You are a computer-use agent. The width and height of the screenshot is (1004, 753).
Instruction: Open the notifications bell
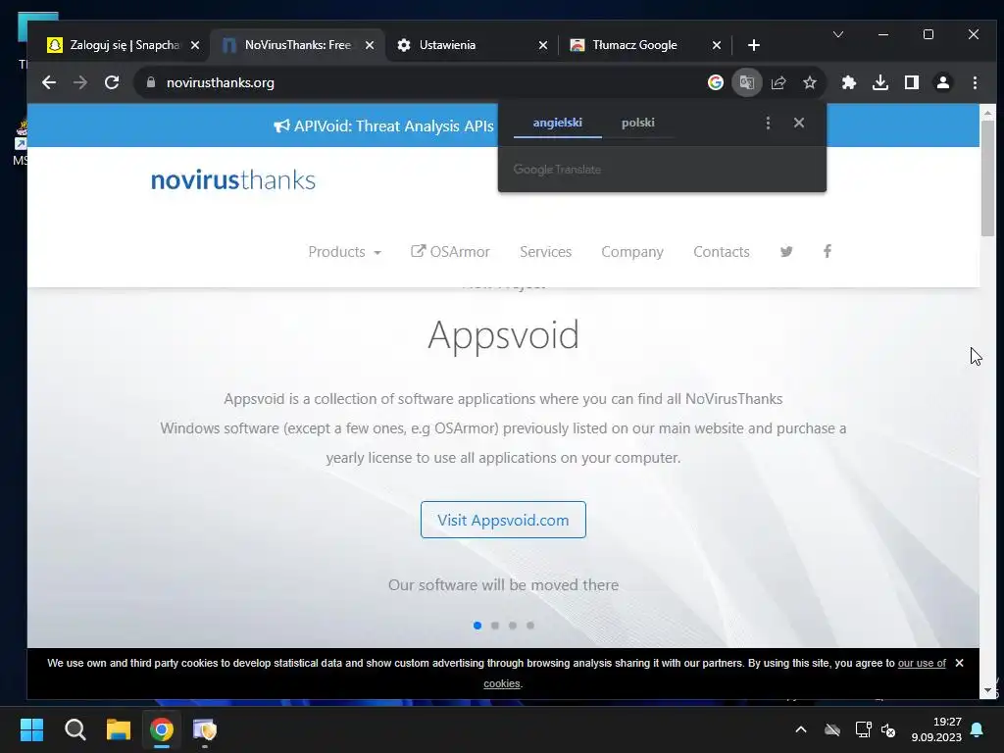point(978,729)
